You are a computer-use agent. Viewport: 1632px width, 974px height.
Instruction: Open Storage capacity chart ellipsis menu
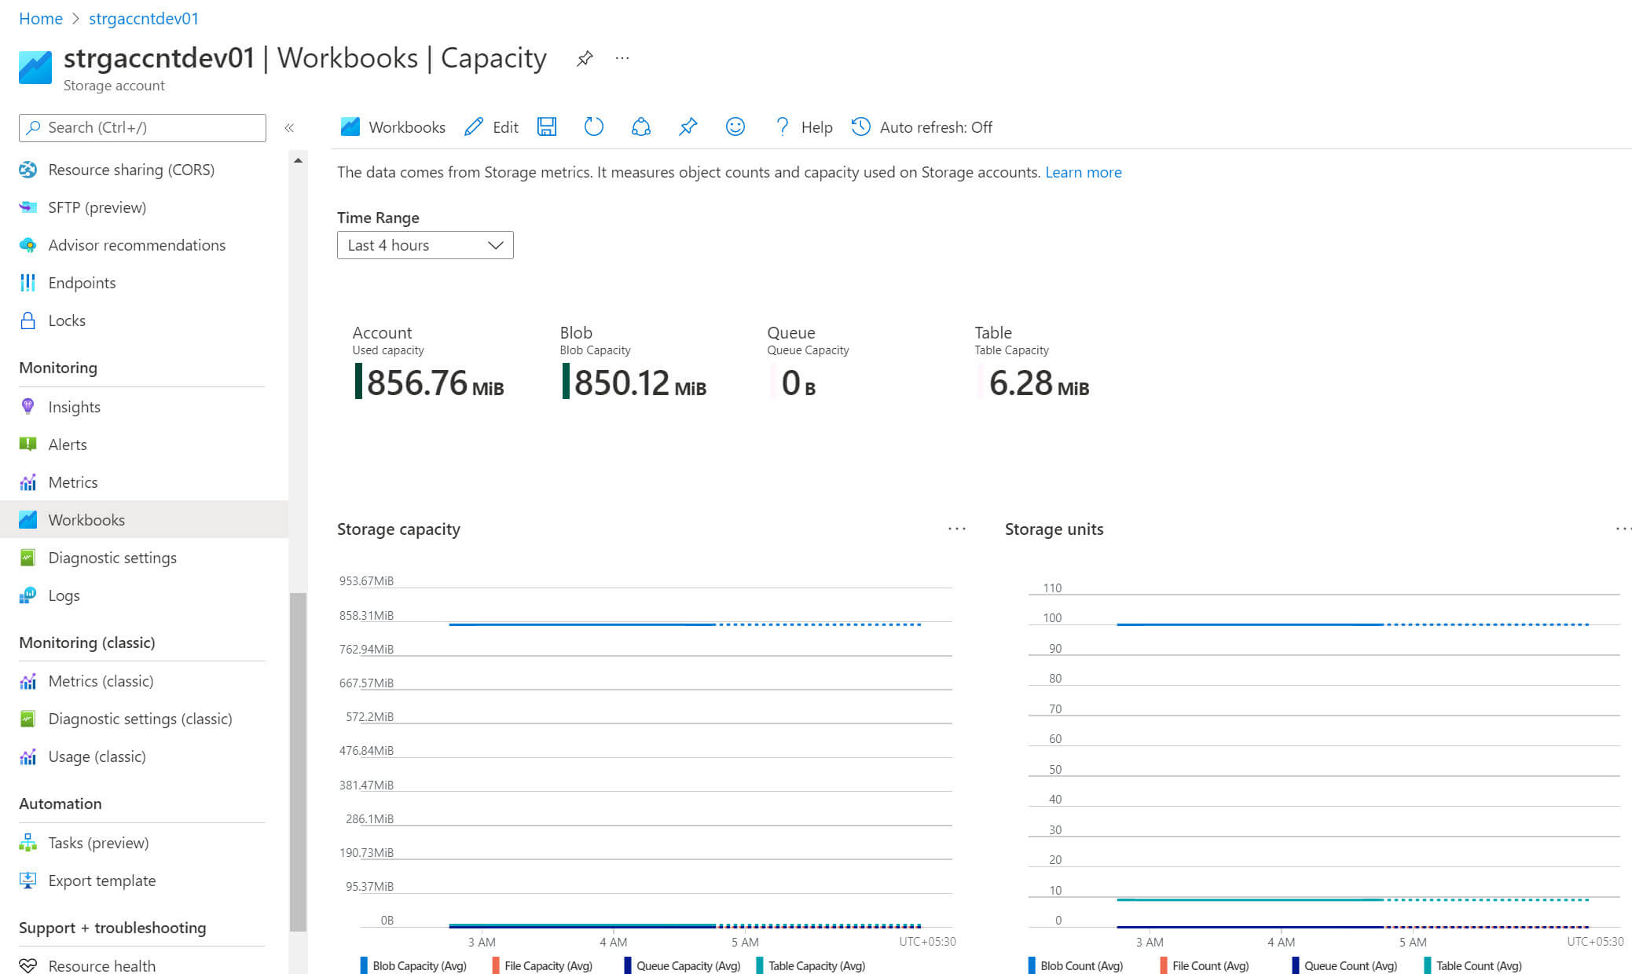[x=956, y=529]
